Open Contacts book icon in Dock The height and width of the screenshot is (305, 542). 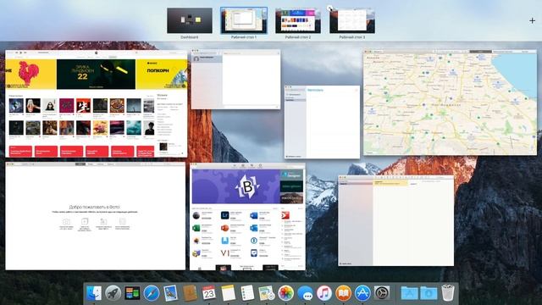tap(190, 293)
